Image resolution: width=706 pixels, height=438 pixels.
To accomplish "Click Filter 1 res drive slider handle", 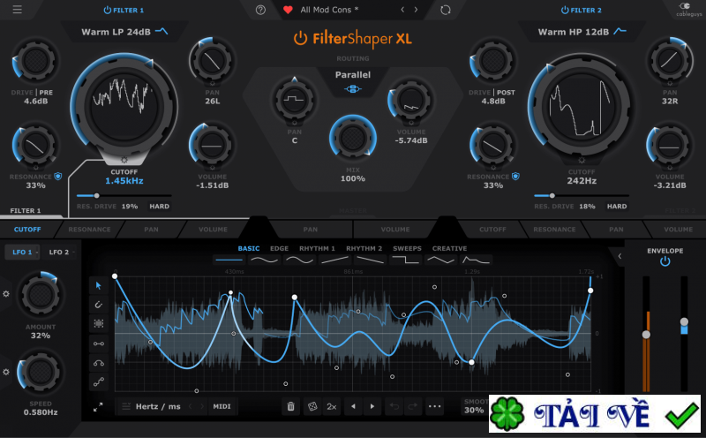I will (96, 195).
